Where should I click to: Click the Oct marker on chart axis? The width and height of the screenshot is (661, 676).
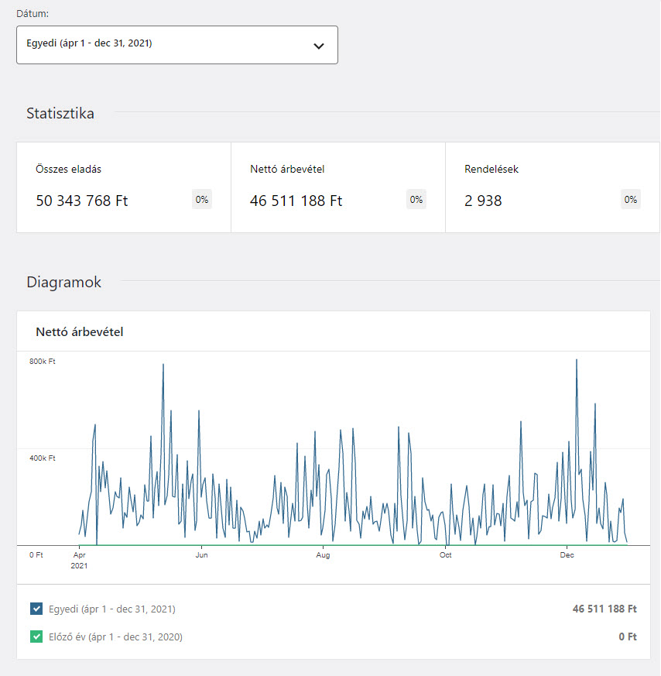coord(445,555)
